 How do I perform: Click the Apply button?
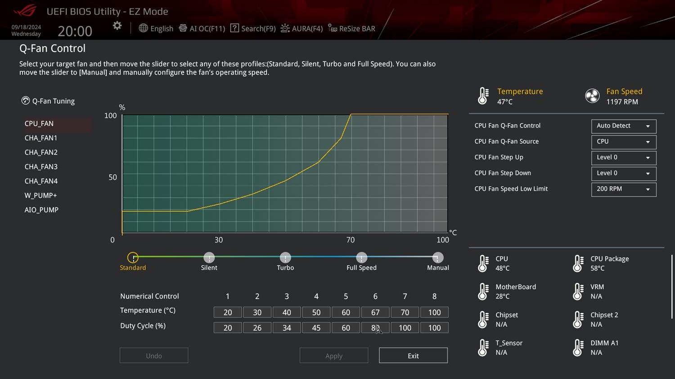pos(333,356)
